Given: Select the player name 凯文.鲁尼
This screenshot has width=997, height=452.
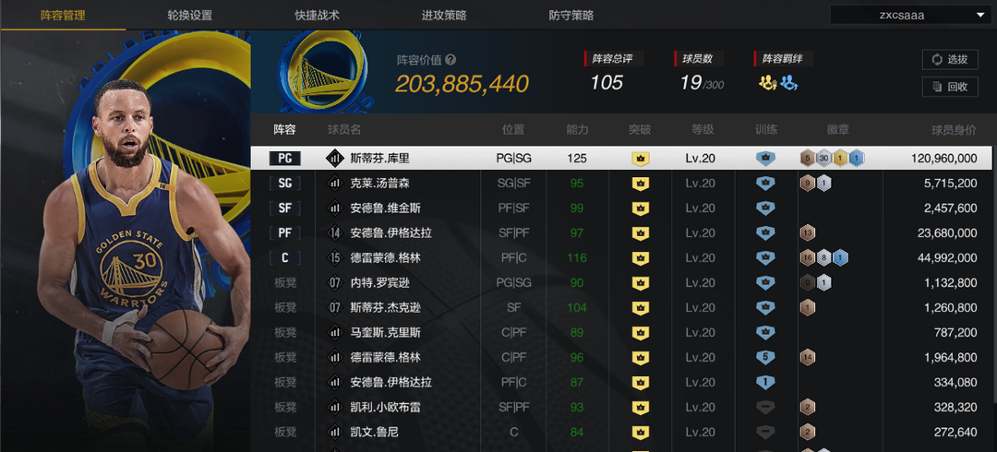Looking at the screenshot, I should pyautogui.click(x=374, y=433).
